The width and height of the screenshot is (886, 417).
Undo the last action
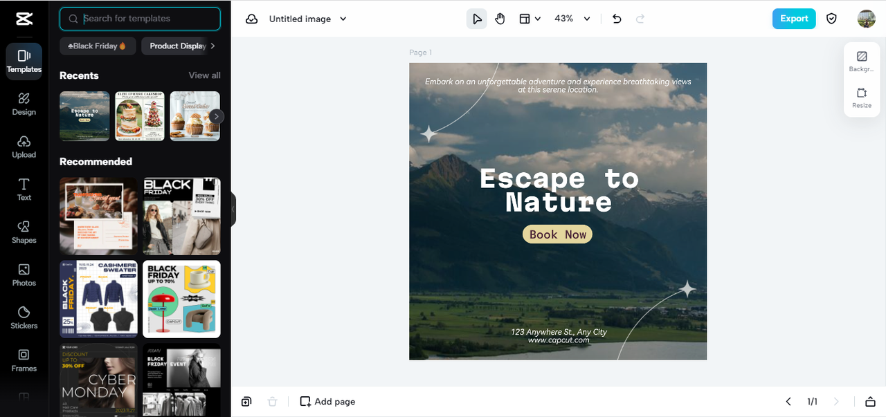[x=617, y=19]
